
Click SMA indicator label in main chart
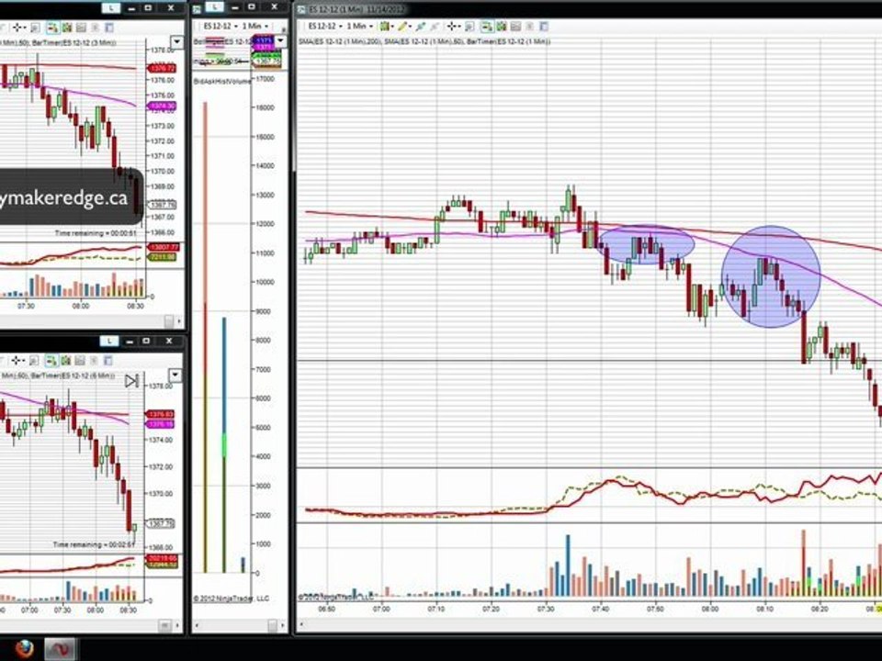pyautogui.click(x=424, y=41)
